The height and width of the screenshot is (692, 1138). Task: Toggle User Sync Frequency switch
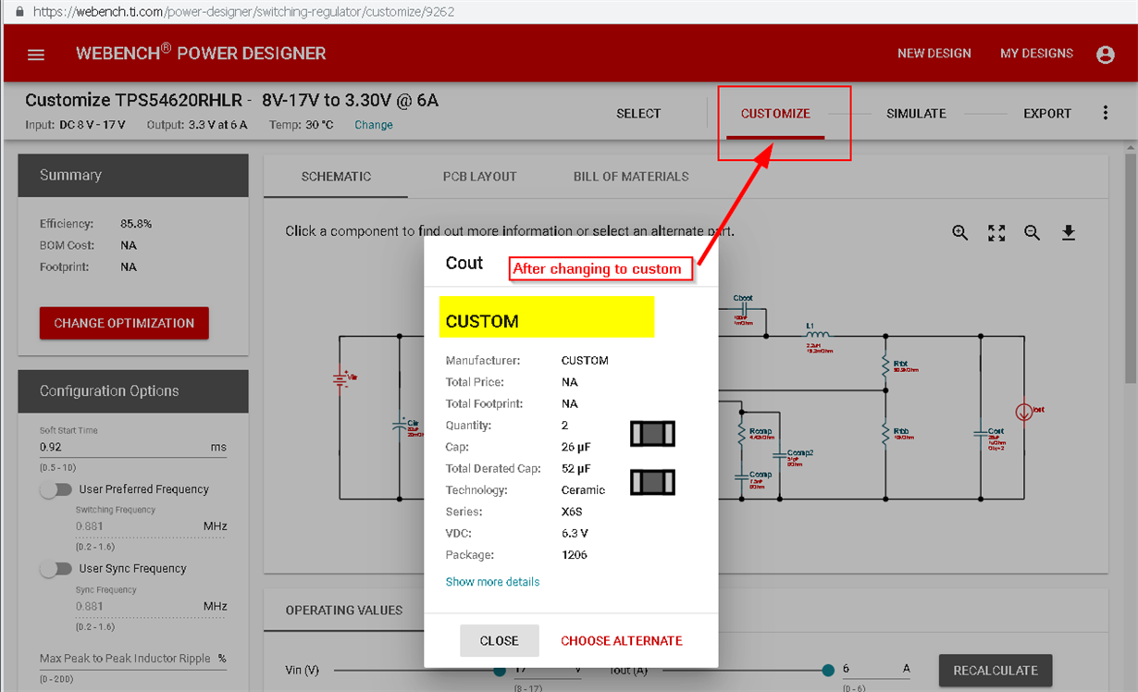[x=56, y=569]
